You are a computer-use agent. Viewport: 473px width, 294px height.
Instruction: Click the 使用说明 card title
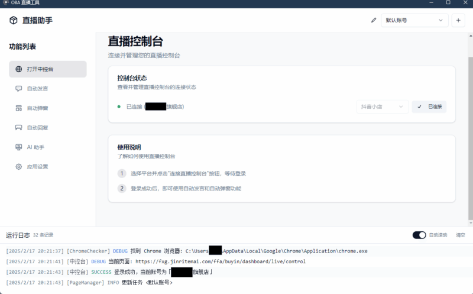[x=129, y=147]
